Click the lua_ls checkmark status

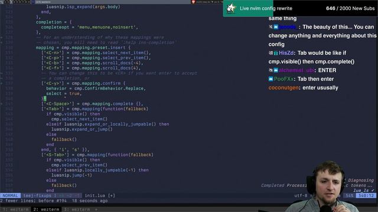[364, 190]
